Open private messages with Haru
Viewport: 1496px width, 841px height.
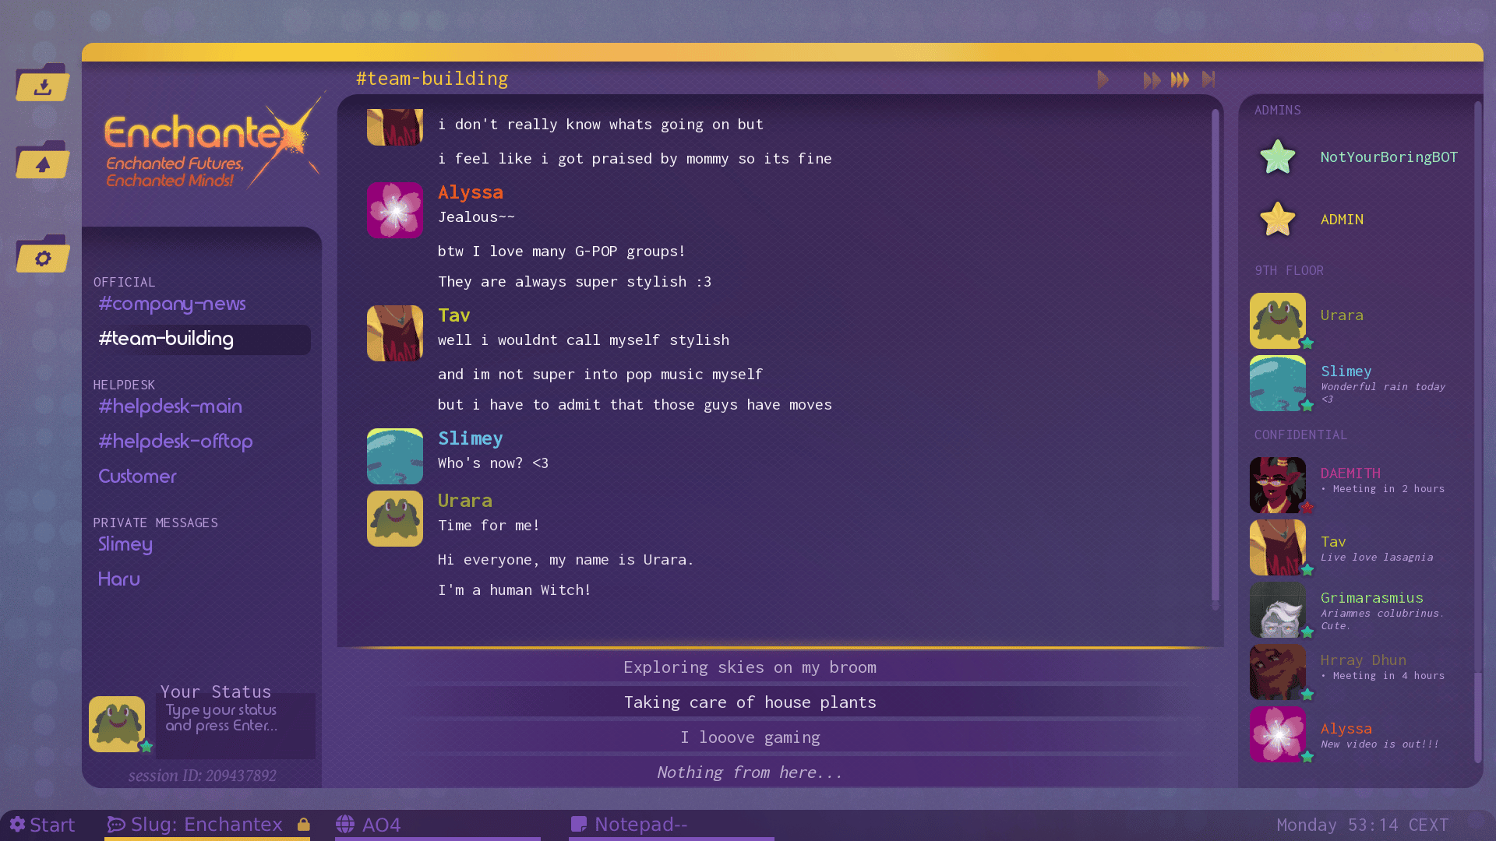pyautogui.click(x=119, y=579)
